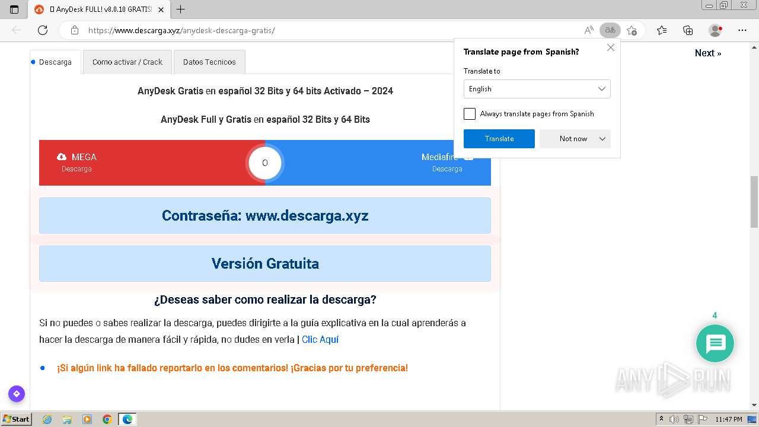Click the O circle between download buttons
Screen dimensions: 759x427
(x=265, y=162)
